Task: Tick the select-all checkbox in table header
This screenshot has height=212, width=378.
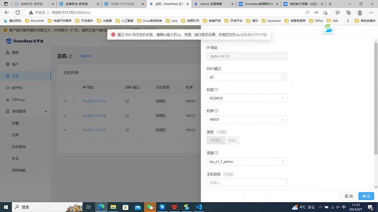Action: [x=75, y=87]
